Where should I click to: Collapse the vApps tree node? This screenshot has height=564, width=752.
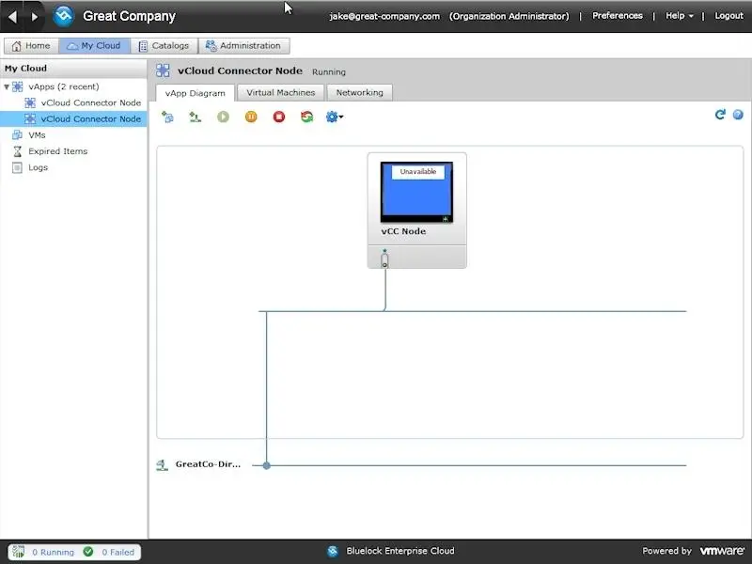click(x=7, y=86)
